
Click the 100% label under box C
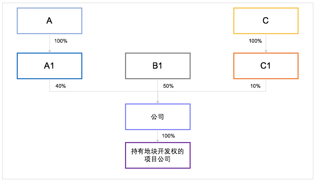255,41
